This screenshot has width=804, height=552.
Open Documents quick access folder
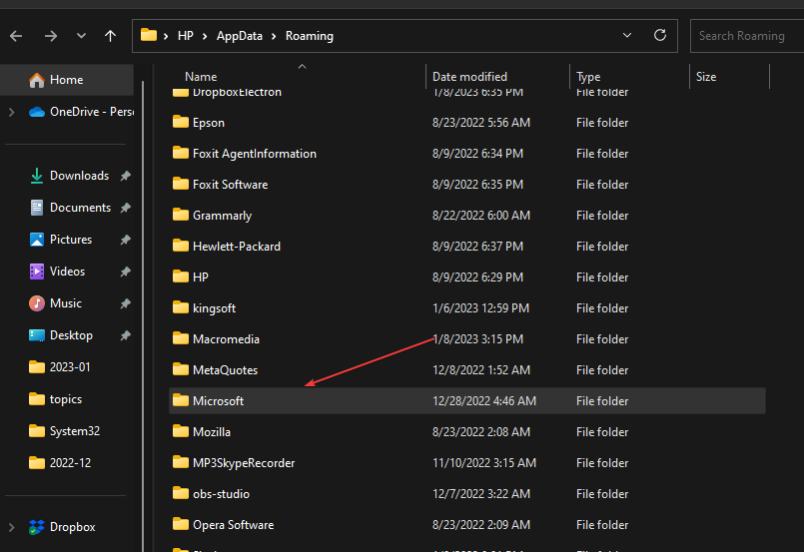[x=70, y=208]
